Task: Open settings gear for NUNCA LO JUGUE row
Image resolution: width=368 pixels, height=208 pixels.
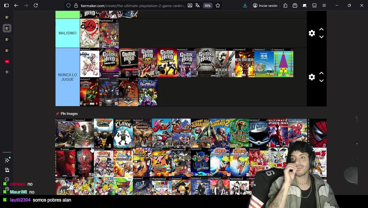Action: click(x=312, y=77)
